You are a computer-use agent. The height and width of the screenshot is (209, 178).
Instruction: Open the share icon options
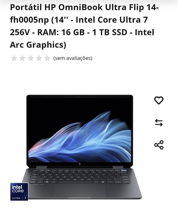pyautogui.click(x=159, y=145)
